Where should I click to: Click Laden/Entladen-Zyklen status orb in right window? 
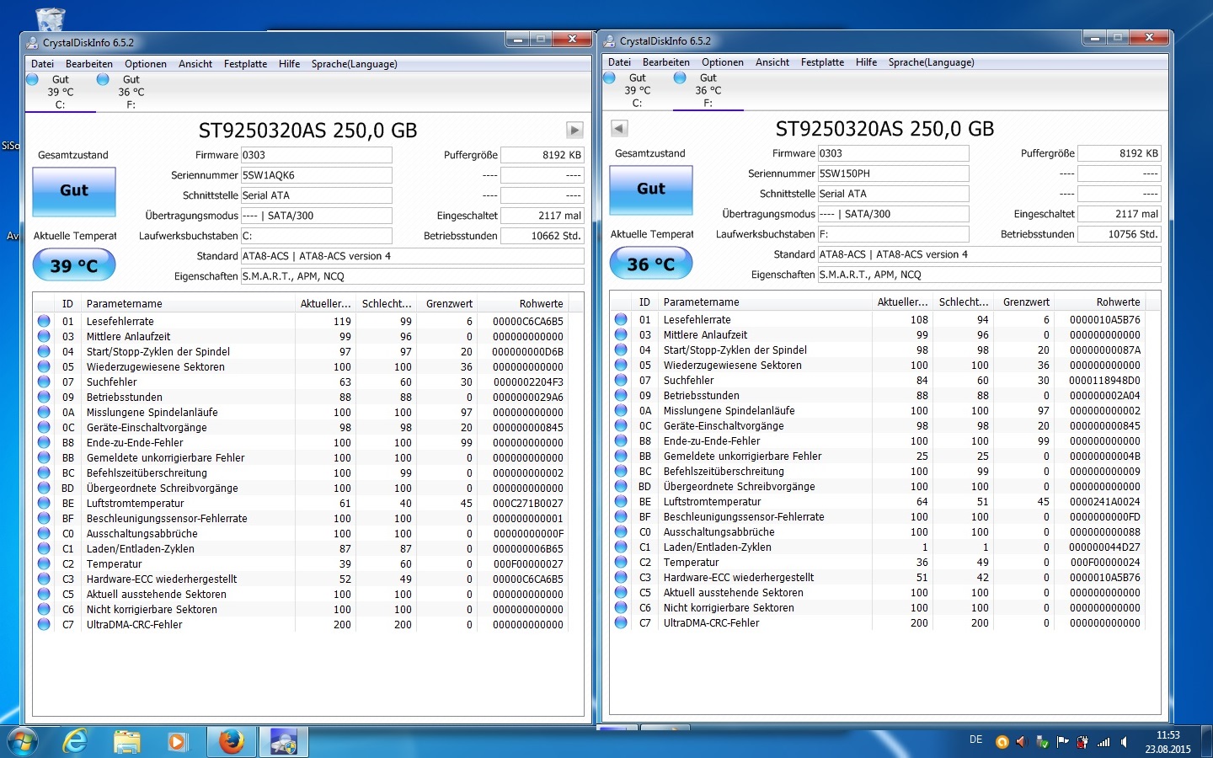(621, 547)
